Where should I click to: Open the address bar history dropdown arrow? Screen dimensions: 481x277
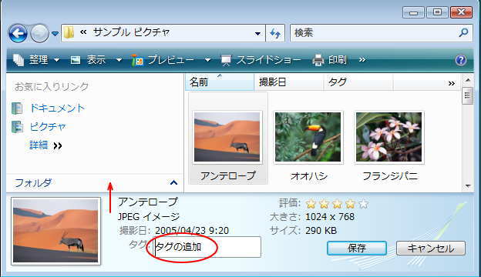[257, 33]
